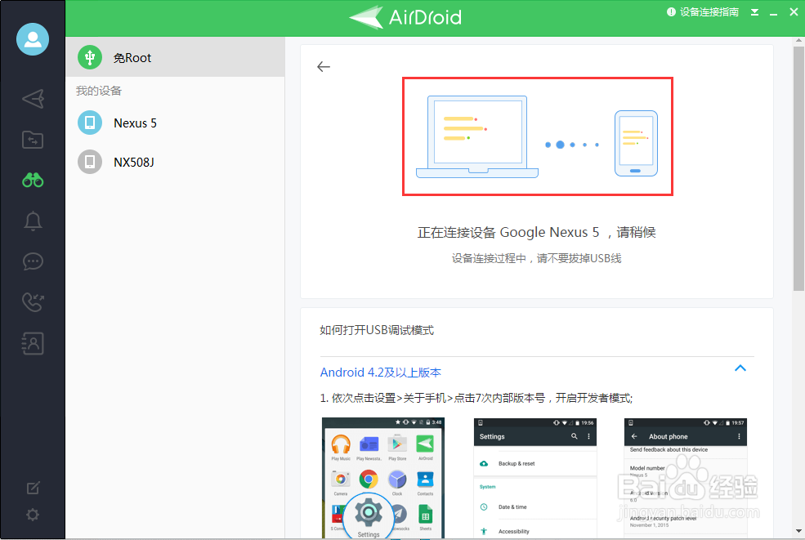
Task: Select Nexus 5 in my devices
Action: coord(175,123)
